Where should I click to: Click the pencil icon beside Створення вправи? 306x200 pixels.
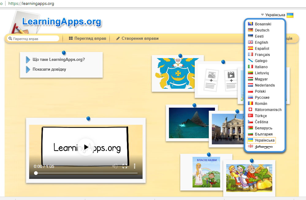(x=118, y=39)
